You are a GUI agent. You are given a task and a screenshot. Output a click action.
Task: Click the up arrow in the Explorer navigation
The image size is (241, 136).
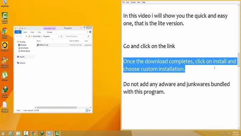tap(26, 36)
